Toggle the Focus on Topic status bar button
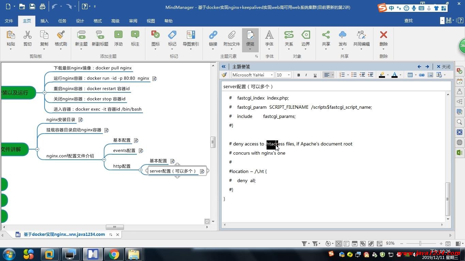Image resolution: width=465 pixels, height=261 pixels. pyautogui.click(x=339, y=243)
